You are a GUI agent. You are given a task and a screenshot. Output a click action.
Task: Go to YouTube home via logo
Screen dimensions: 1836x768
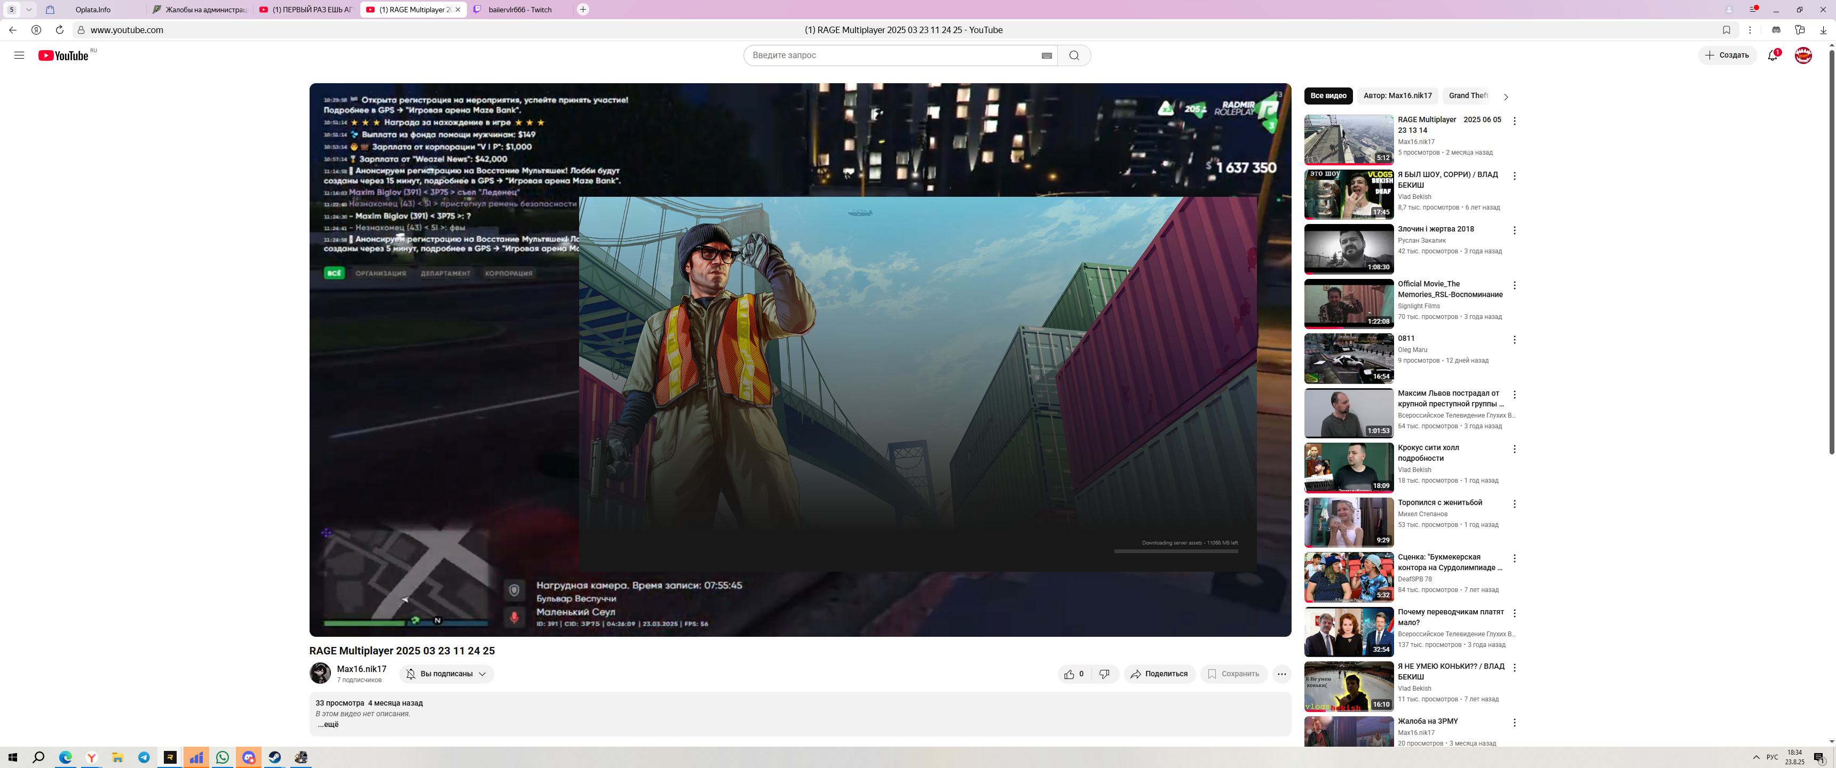[64, 55]
